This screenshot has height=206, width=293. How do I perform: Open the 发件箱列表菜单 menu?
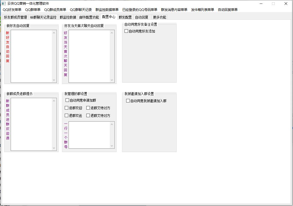click(x=203, y=10)
